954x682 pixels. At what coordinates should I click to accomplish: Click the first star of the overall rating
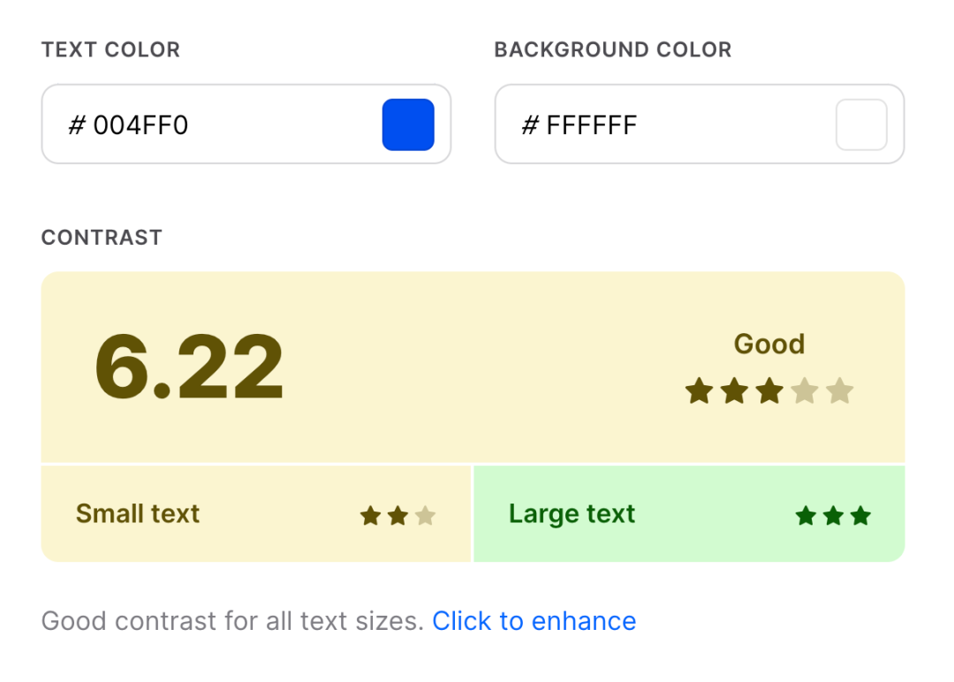[x=699, y=390]
